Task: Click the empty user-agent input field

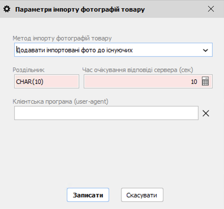Action: [x=106, y=113]
